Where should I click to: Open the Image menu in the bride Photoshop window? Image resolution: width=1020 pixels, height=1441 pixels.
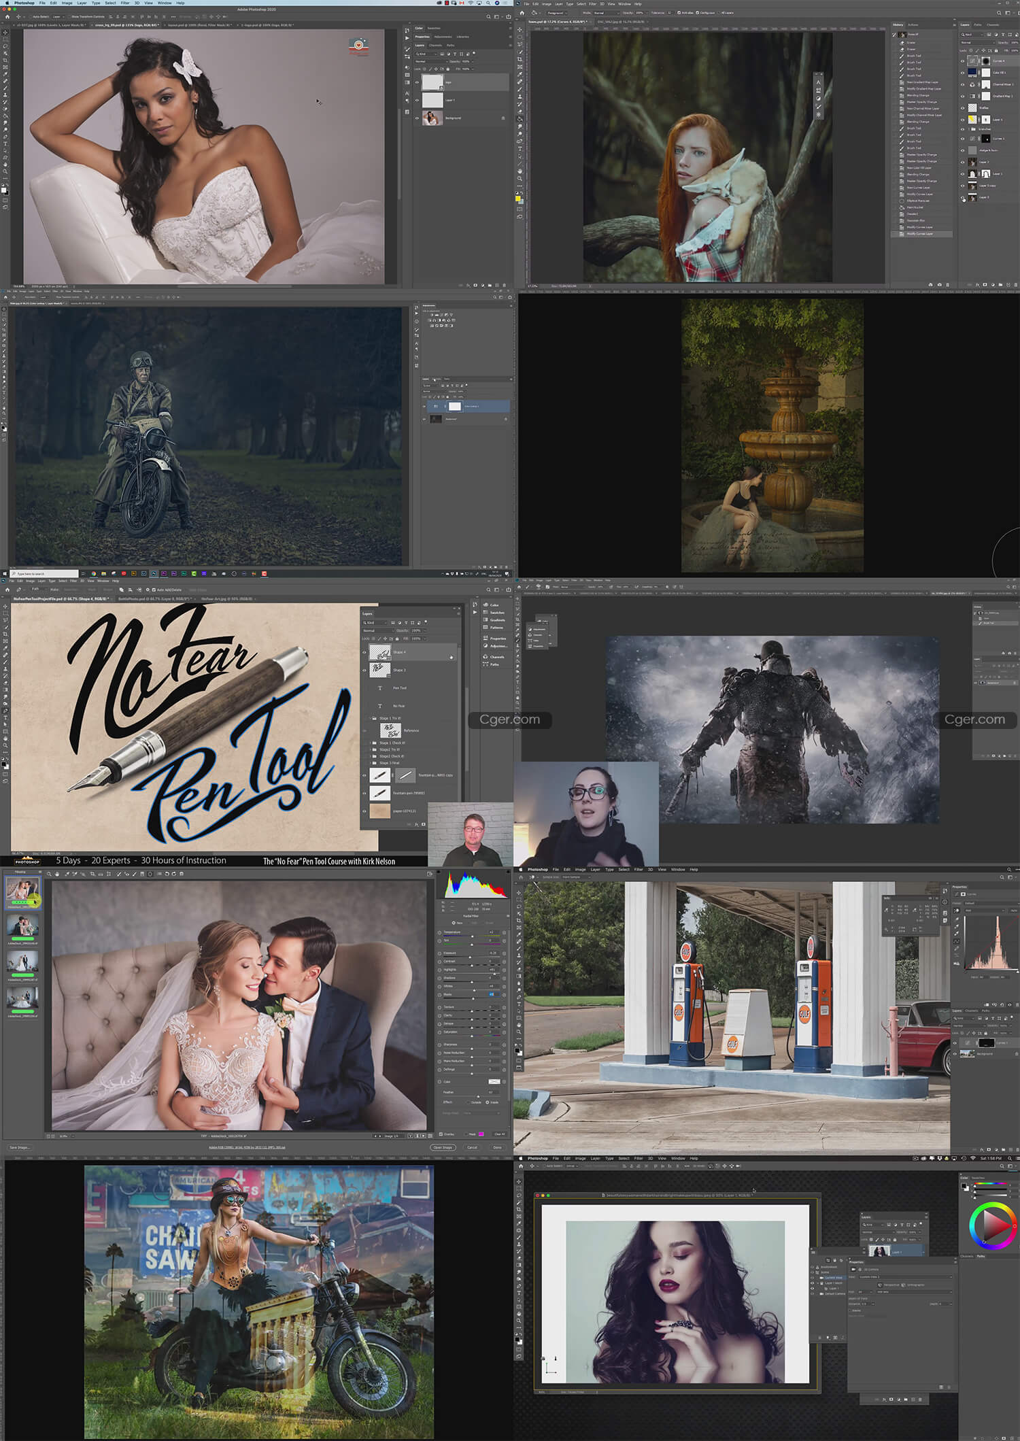click(67, 3)
